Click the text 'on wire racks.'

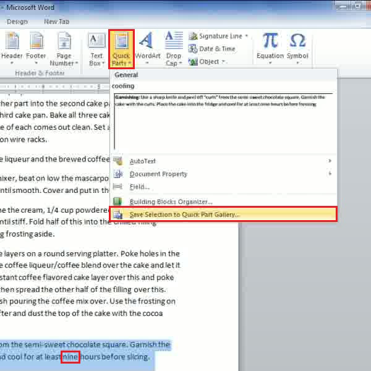point(23,140)
